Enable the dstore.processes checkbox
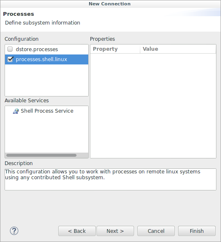Screen dimensions: 221x242 10,49
